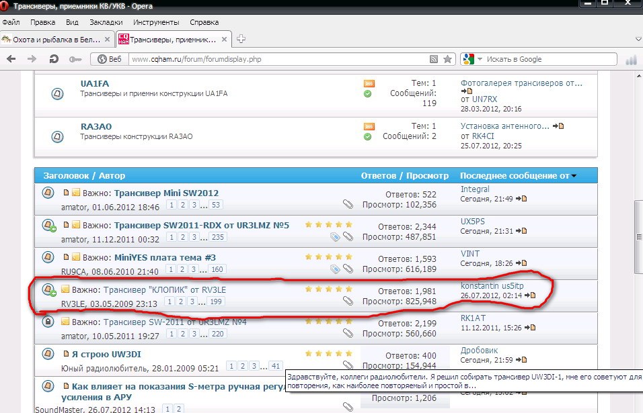Click paperclip attachment icon on Mini SW2012 thread
643x413 pixels.
click(x=348, y=203)
